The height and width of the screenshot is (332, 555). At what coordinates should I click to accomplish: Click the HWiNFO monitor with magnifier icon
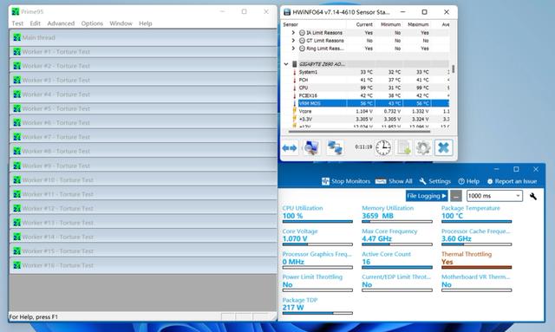[311, 147]
